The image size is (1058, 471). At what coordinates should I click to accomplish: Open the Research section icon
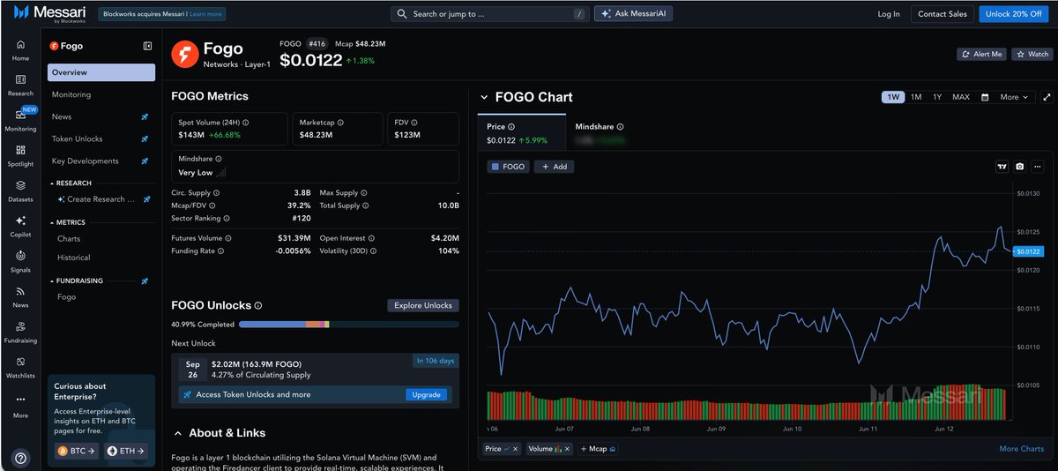point(20,85)
